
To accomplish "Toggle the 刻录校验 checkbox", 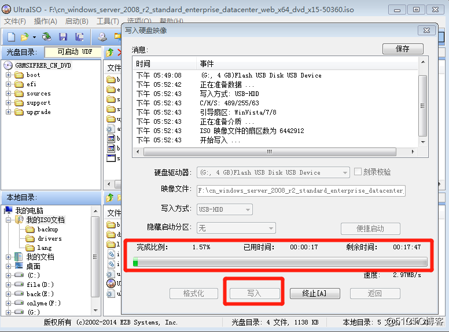I will tap(358, 172).
